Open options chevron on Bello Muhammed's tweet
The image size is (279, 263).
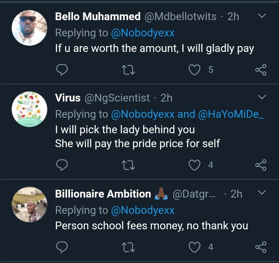click(x=262, y=16)
